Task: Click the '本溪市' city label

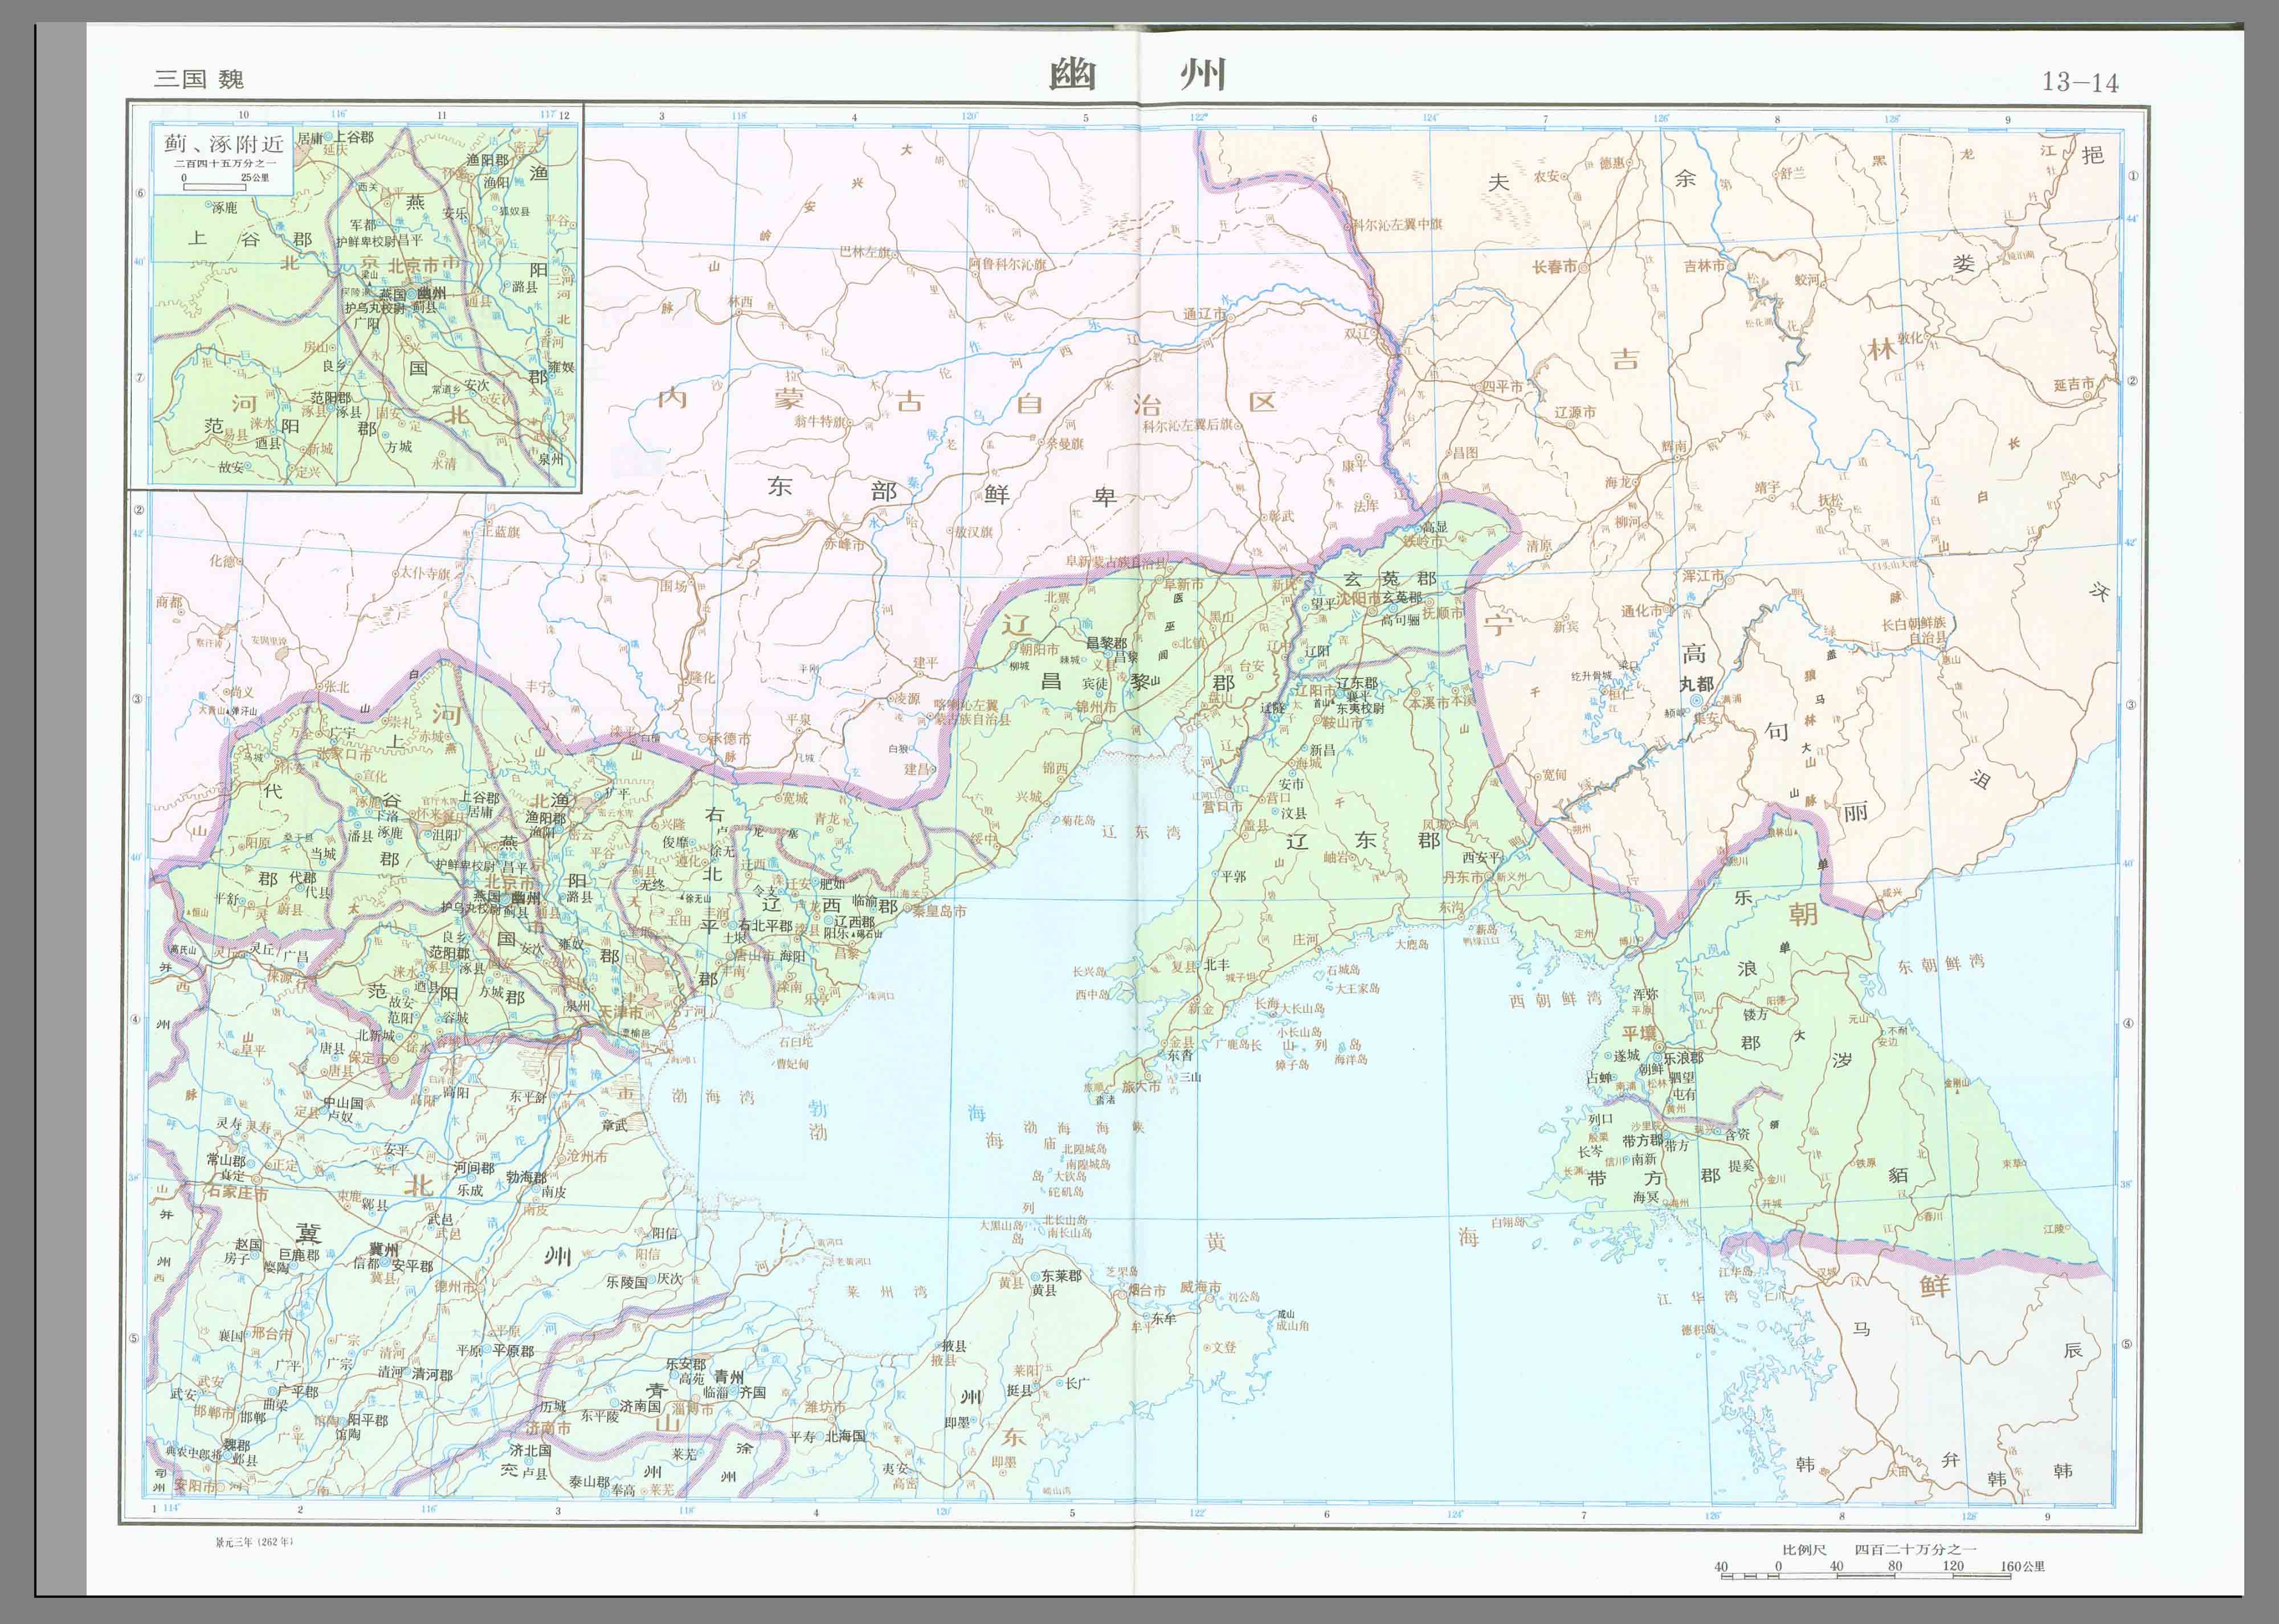Action: (x=1430, y=702)
